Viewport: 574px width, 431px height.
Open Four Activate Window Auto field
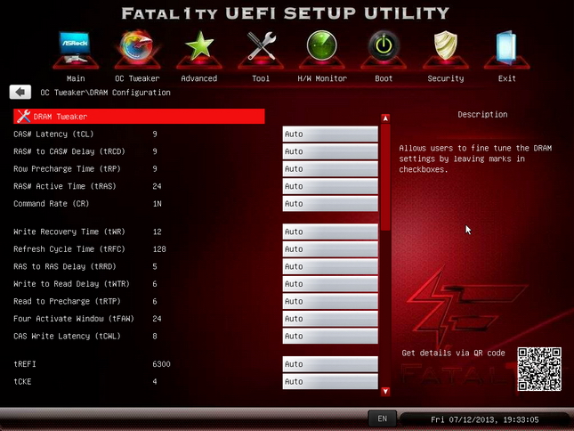coord(330,319)
